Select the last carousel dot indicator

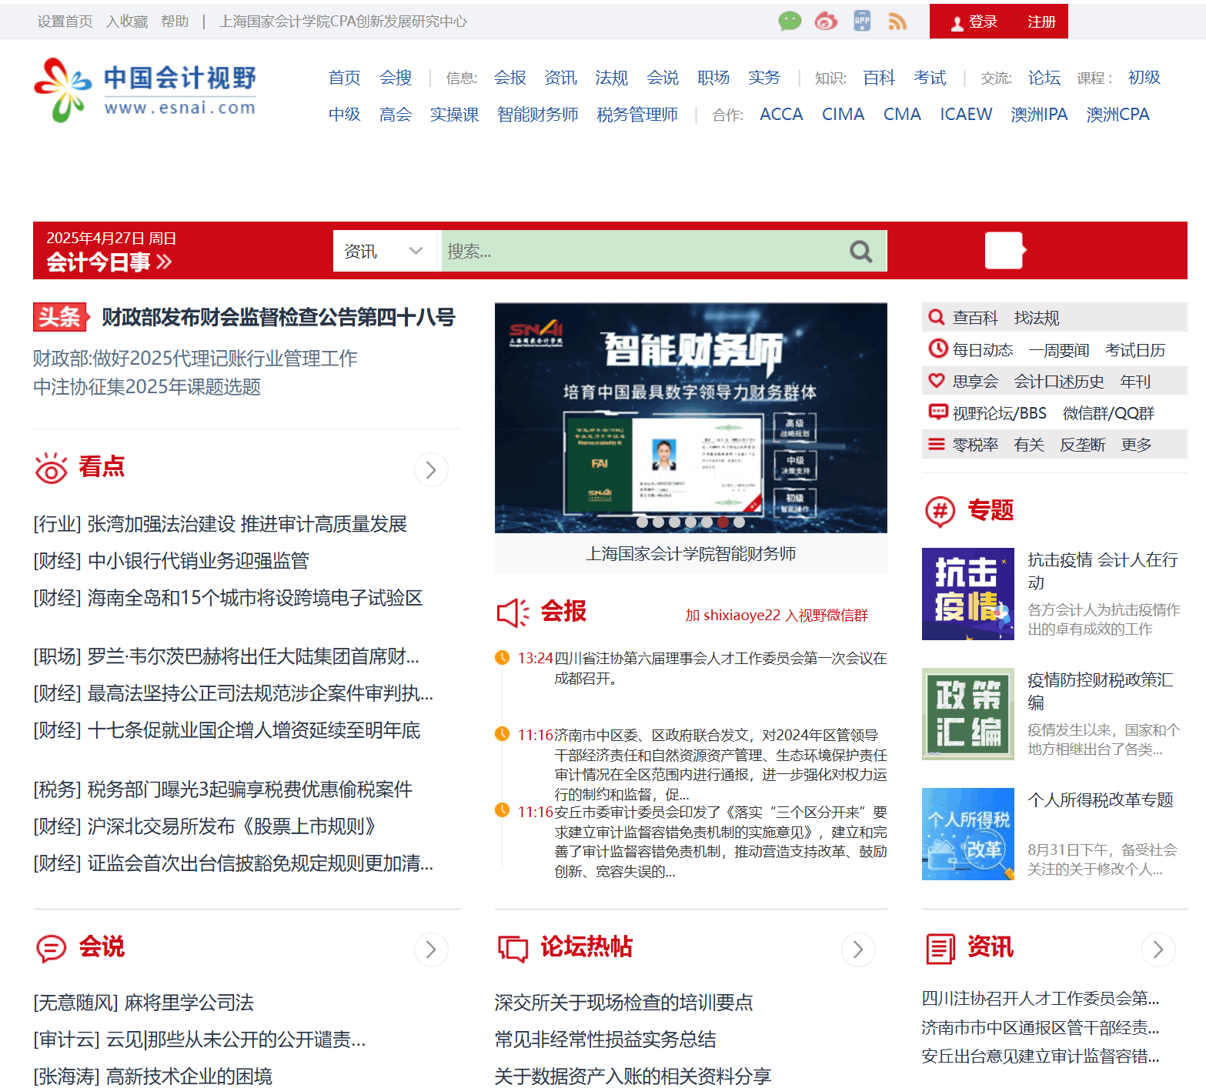pyautogui.click(x=739, y=522)
